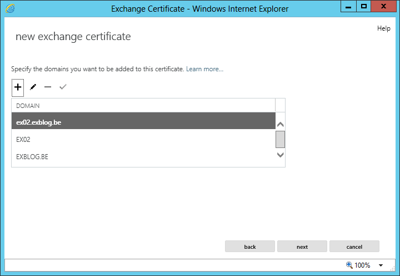
Task: Select the EX02 domain row
Action: pyautogui.click(x=143, y=140)
